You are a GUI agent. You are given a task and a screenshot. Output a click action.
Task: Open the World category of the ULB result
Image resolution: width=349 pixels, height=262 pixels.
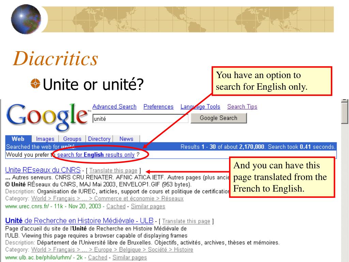tap(39, 249)
